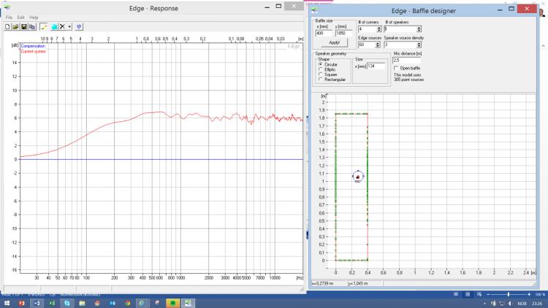Click the Mic distance input field
The height and width of the screenshot is (308, 548).
click(x=404, y=60)
